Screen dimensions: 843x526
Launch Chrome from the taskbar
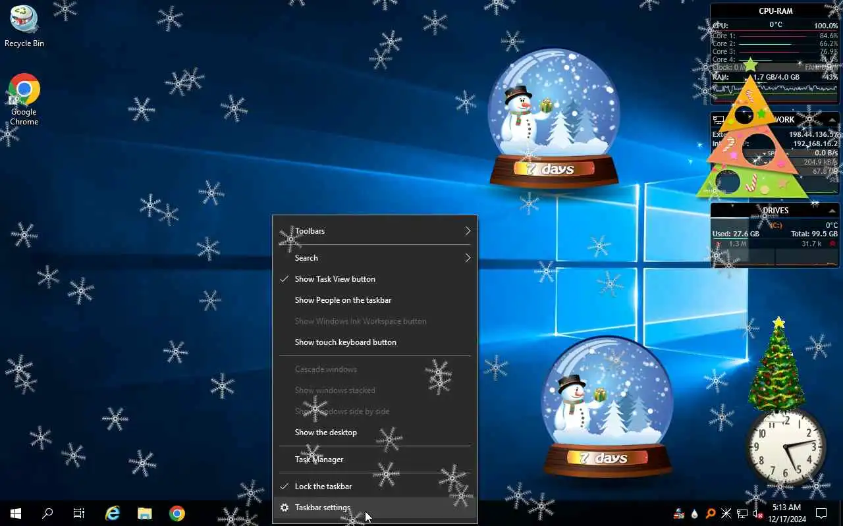177,513
